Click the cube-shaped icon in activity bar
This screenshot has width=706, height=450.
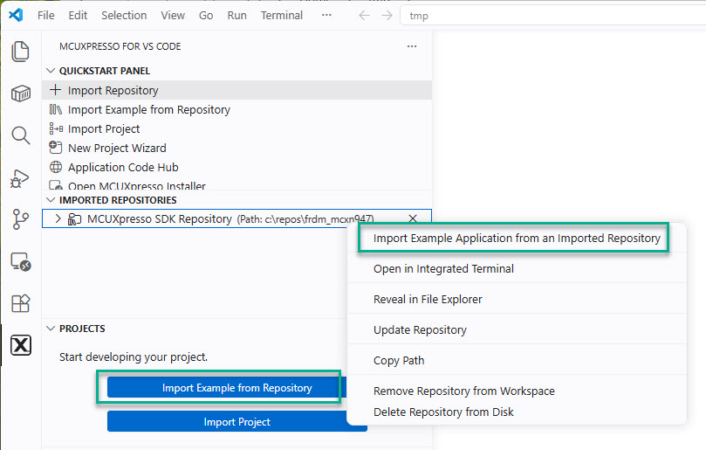(x=20, y=93)
